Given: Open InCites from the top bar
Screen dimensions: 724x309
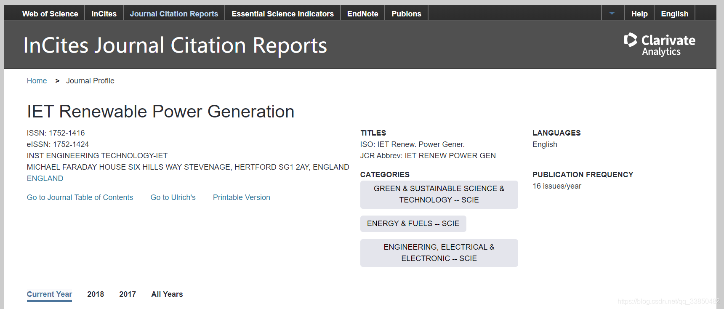Looking at the screenshot, I should pos(104,14).
